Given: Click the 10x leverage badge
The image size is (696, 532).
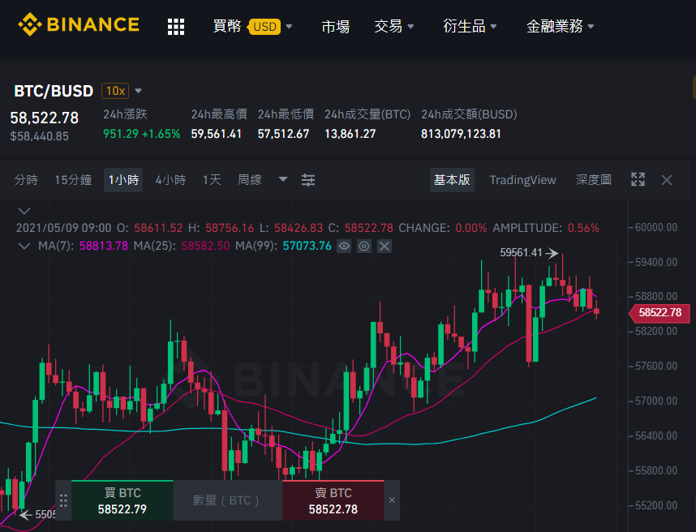Looking at the screenshot, I should coord(115,91).
